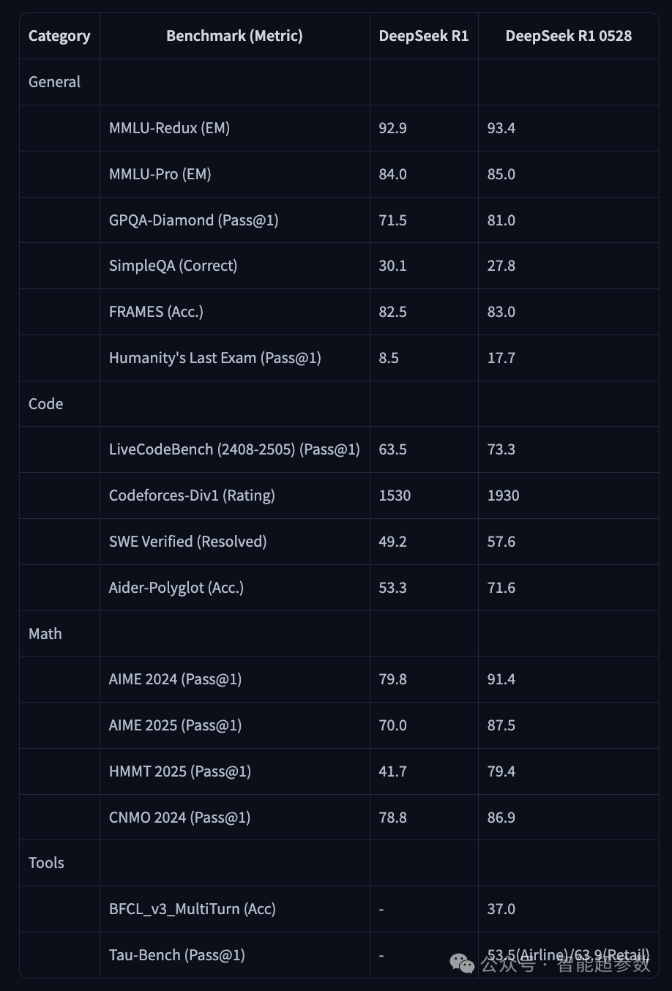The width and height of the screenshot is (672, 991).
Task: Click the WeChat logo in the watermark
Action: click(x=462, y=964)
